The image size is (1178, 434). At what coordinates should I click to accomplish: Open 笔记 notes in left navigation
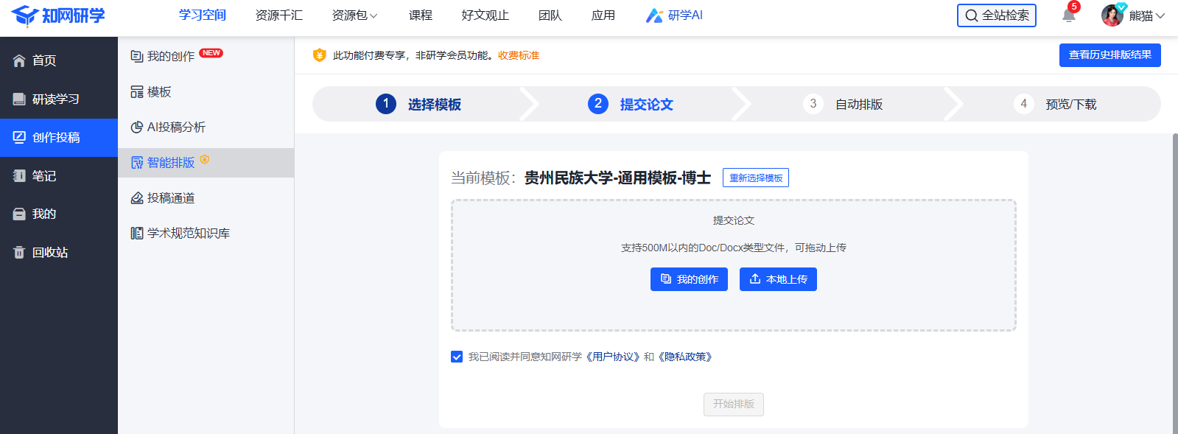click(x=43, y=176)
